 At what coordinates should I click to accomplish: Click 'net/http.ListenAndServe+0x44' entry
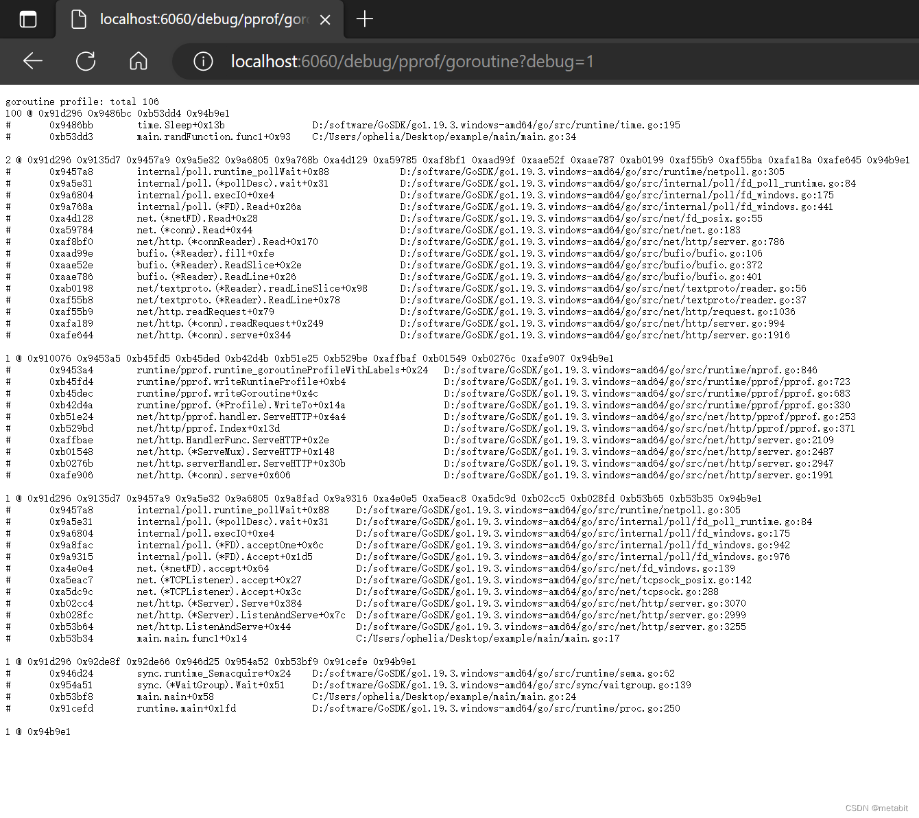[x=213, y=627]
